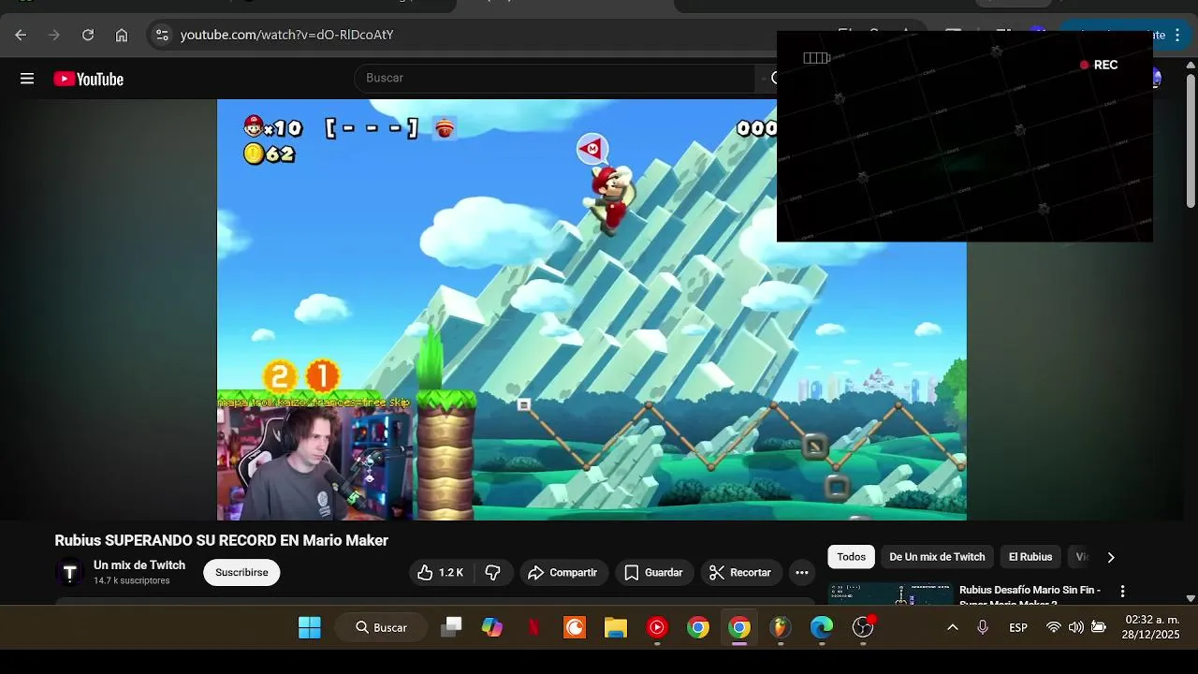Dislike the video
The height and width of the screenshot is (674, 1198).
click(x=493, y=572)
